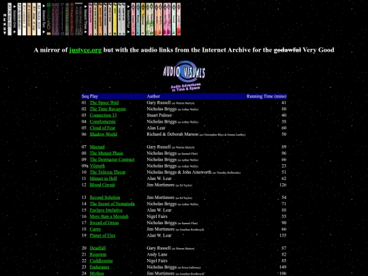The image size is (368, 276).
Task: Open the Maenad play link
Action: [x=97, y=147]
